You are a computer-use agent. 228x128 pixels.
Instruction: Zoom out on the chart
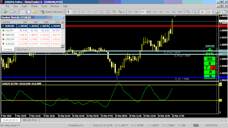[x=194, y=12]
